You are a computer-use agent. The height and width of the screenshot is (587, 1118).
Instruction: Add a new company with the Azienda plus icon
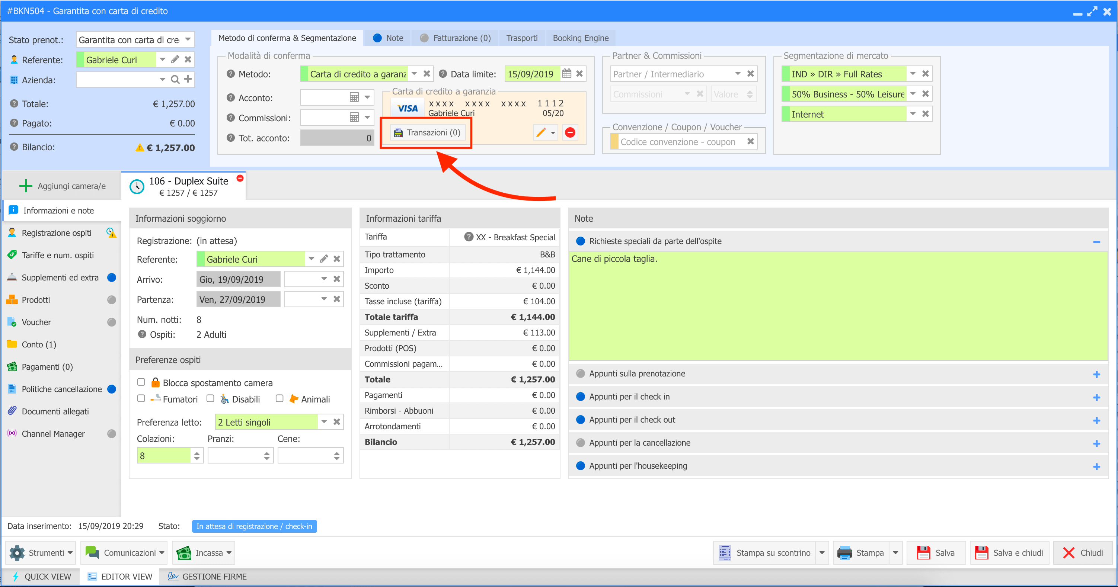[188, 79]
